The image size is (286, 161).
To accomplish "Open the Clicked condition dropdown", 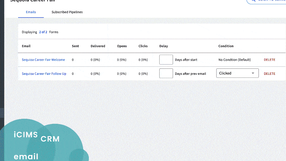I will click(x=237, y=73).
